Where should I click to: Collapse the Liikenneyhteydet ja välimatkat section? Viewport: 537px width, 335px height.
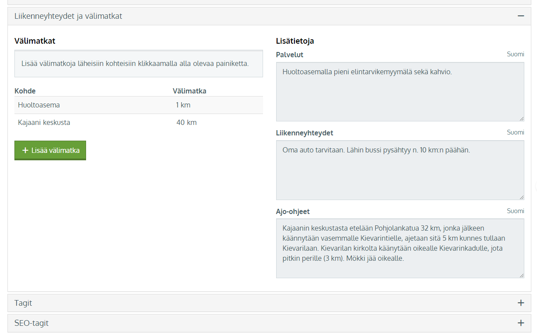520,16
